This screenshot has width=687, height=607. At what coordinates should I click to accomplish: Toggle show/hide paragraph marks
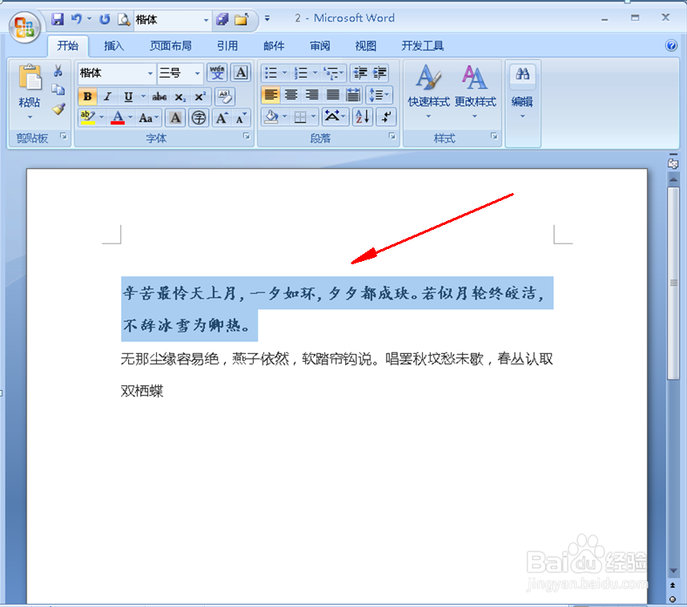point(386,116)
